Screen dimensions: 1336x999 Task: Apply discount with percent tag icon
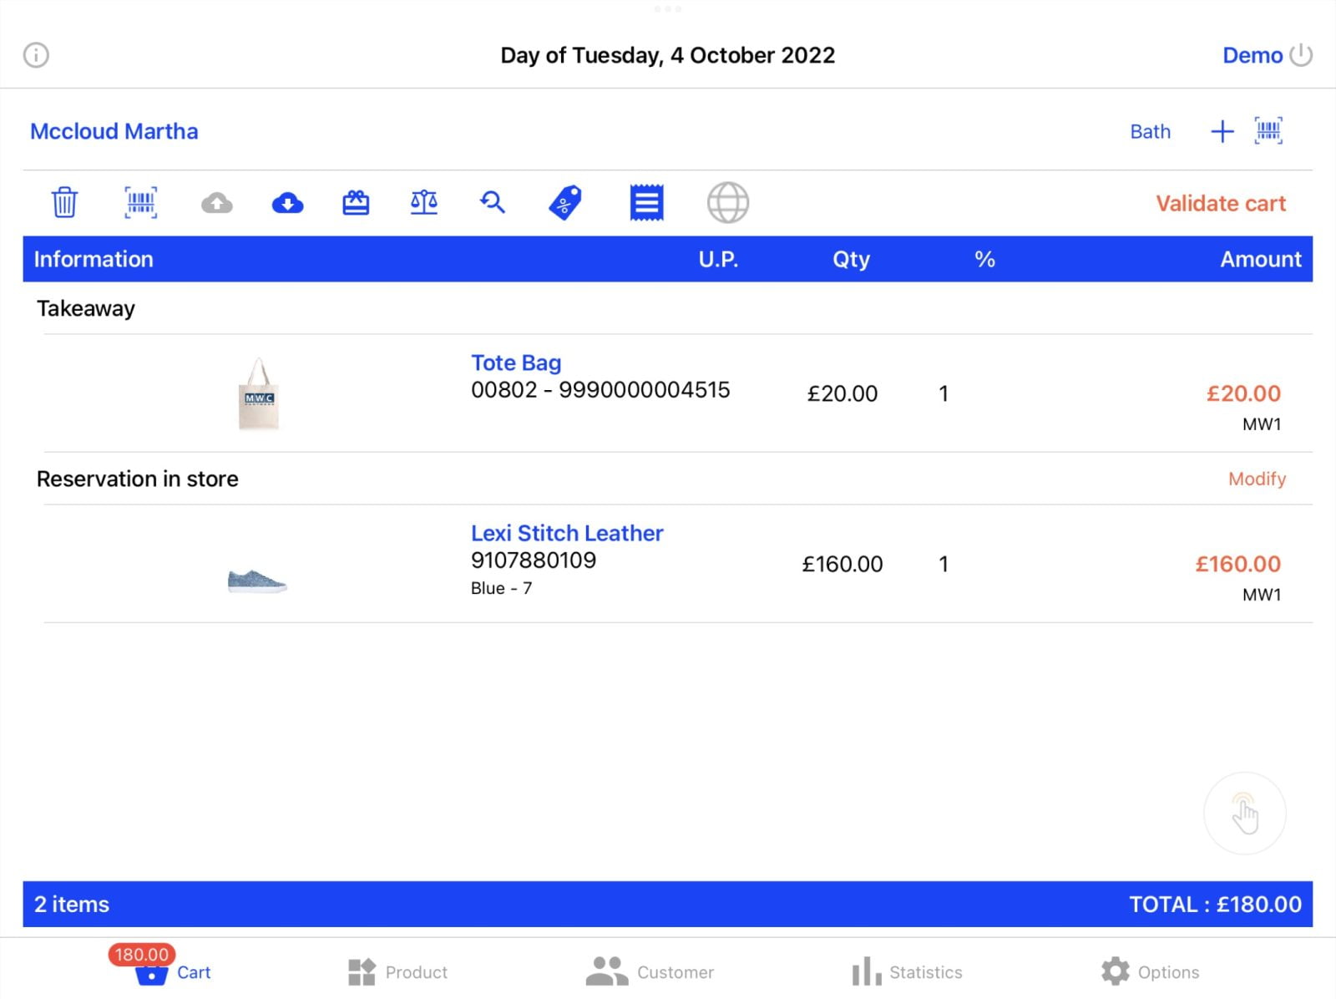565,203
